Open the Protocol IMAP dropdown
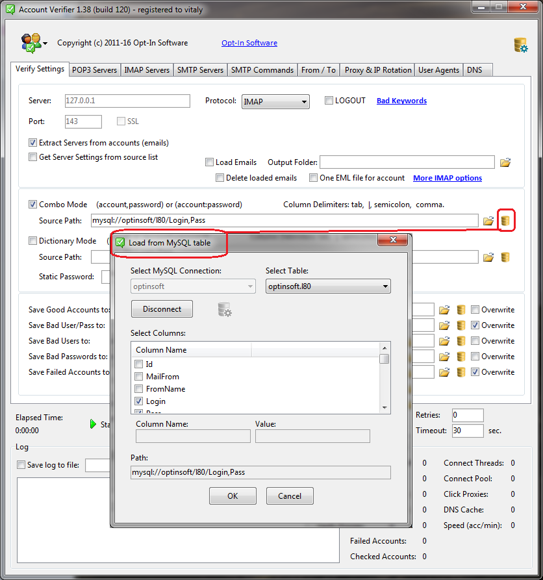 pos(275,102)
